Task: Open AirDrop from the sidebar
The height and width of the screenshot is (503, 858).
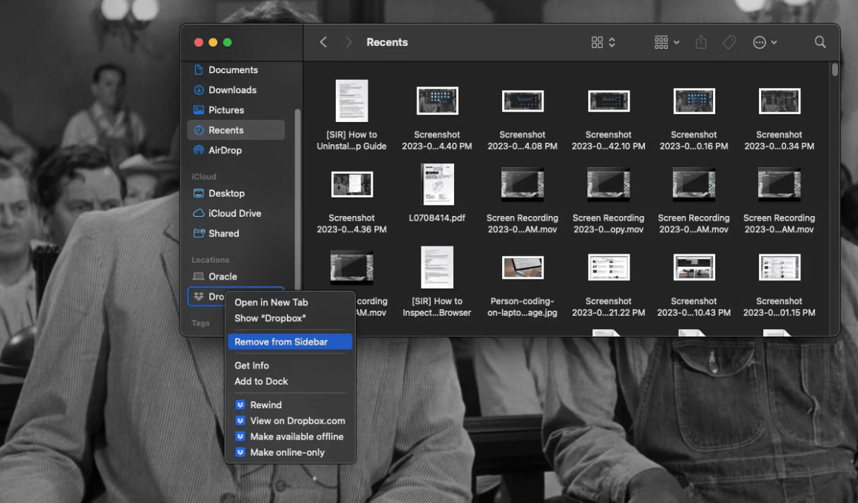Action: point(236,150)
